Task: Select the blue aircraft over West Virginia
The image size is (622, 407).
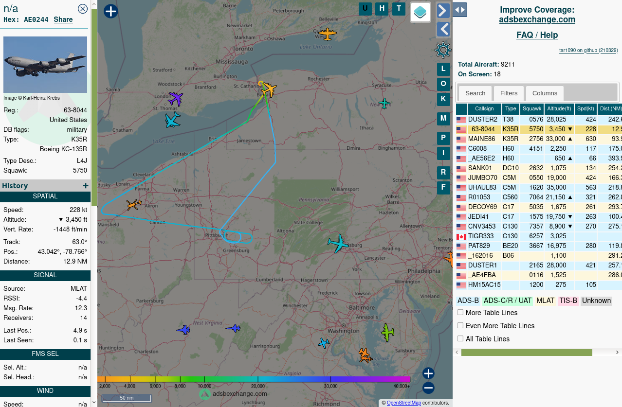Action: 183,330
